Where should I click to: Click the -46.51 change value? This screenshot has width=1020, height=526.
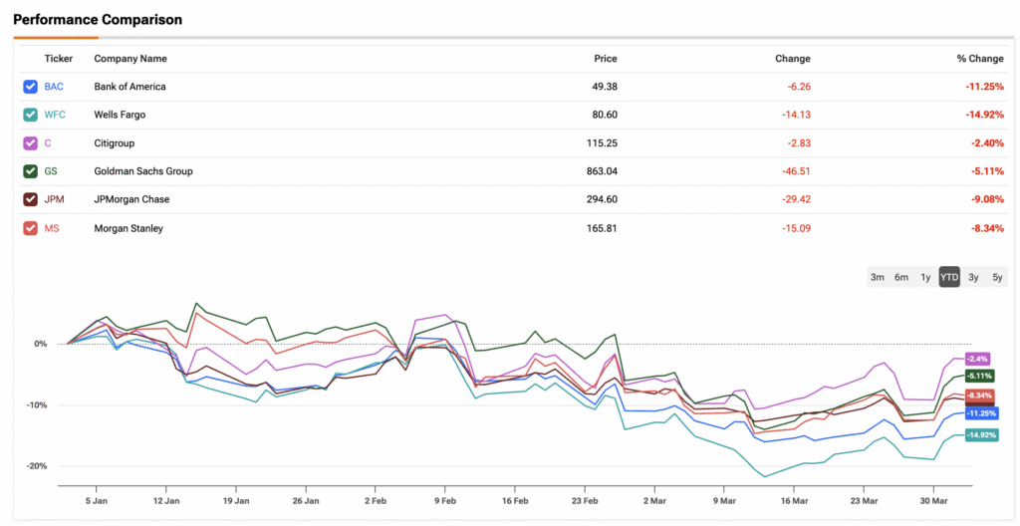click(795, 171)
